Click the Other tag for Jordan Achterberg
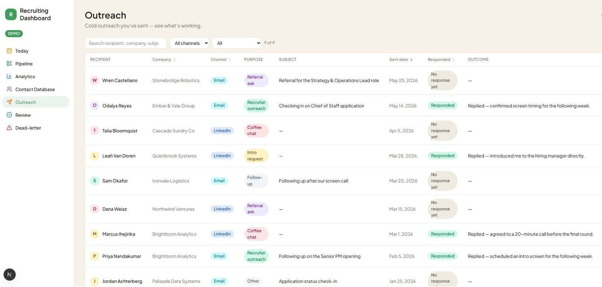This screenshot has height=287, width=602. pos(253,281)
